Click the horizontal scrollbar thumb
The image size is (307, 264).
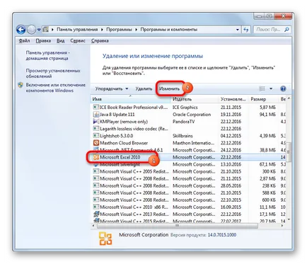tap(178, 226)
